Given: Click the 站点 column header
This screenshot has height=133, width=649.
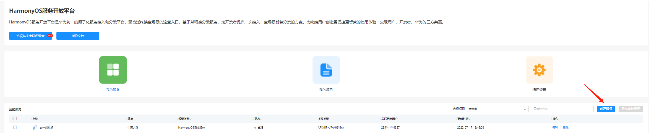Looking at the screenshot, I should 130,119.
